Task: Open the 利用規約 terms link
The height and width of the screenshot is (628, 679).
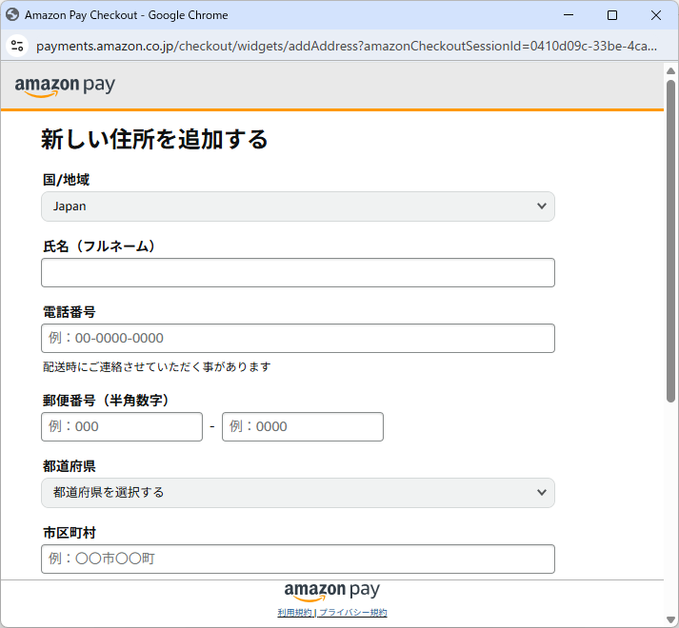Action: (295, 613)
